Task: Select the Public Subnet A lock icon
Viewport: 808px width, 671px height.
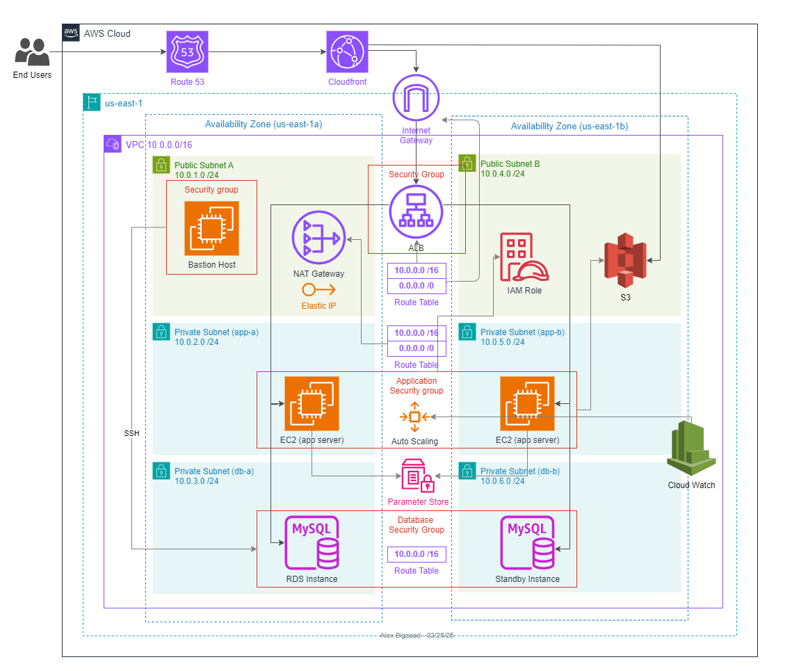Action: click(161, 165)
